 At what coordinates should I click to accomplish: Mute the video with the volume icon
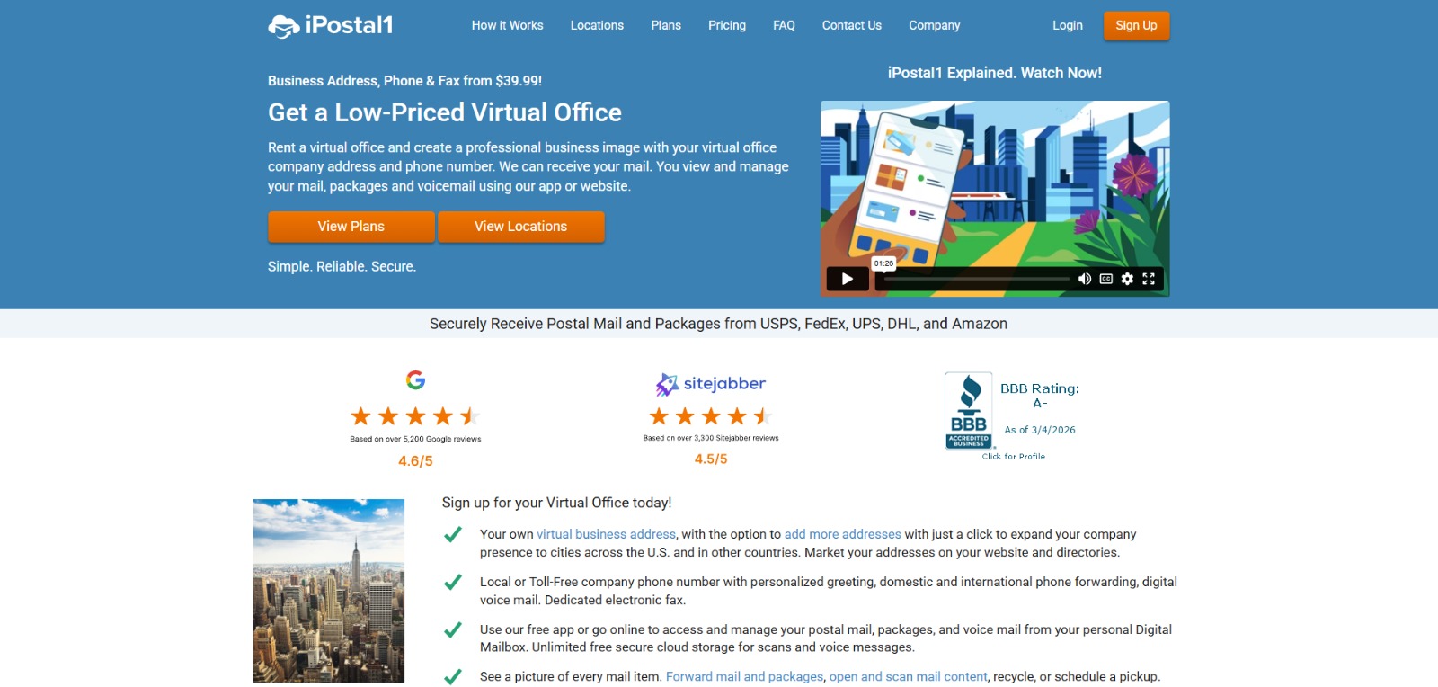click(1085, 279)
